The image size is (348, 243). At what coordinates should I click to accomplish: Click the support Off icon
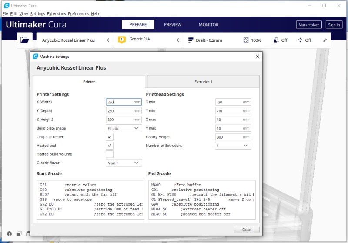click(x=276, y=40)
